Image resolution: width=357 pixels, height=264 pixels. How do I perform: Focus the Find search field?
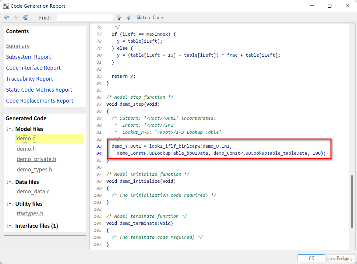[85, 18]
